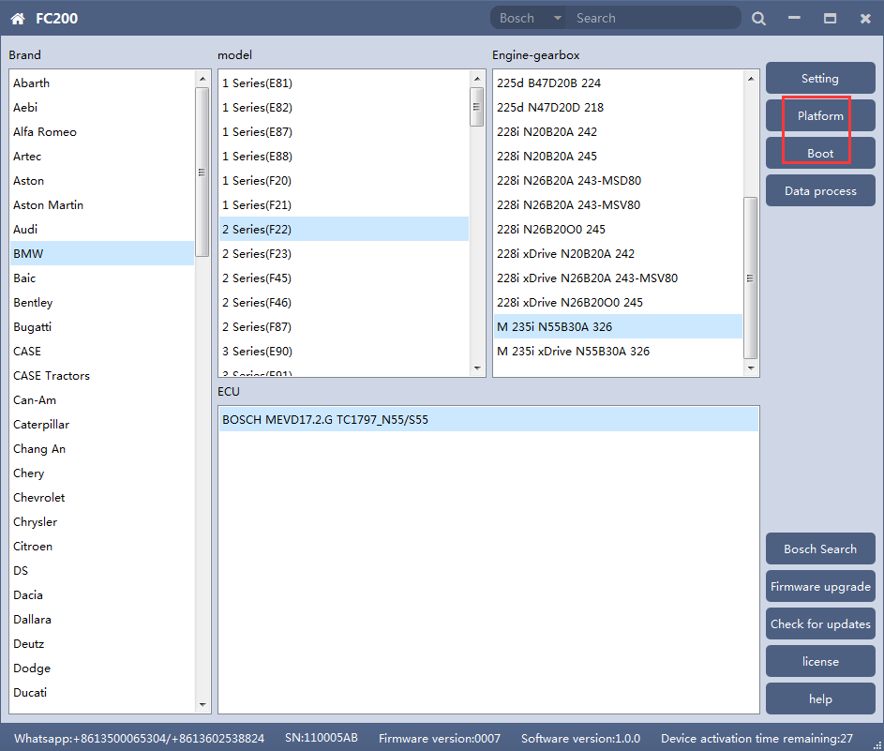Select Caterpillar brand
This screenshot has height=751, width=884.
(x=102, y=425)
